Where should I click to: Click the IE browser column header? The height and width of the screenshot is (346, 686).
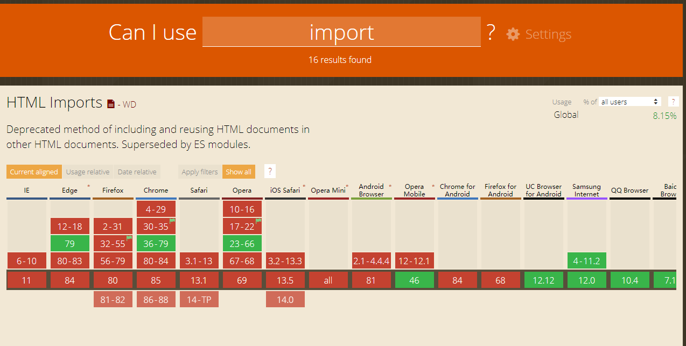(x=27, y=190)
